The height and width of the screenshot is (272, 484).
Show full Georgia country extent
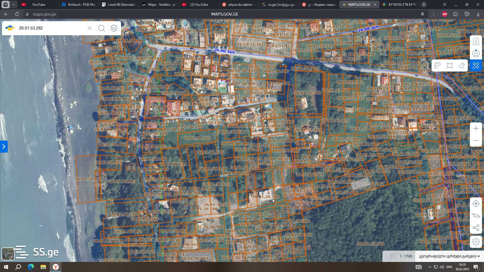476,216
